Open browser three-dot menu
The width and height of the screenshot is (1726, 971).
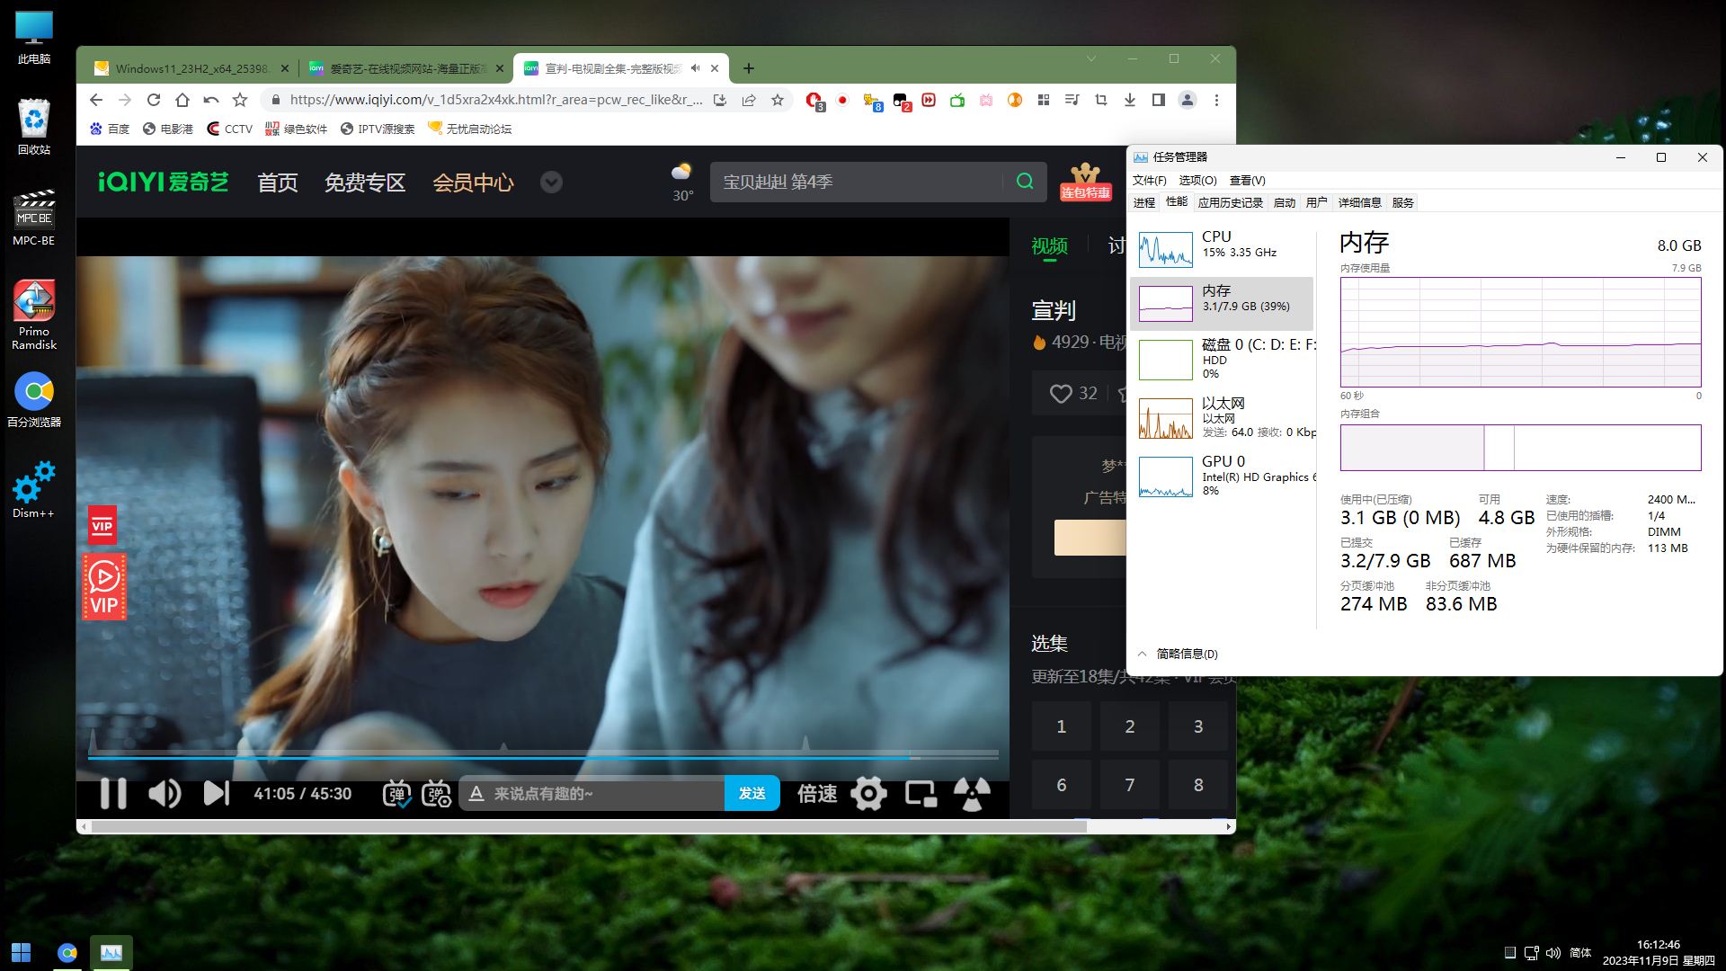[1216, 100]
